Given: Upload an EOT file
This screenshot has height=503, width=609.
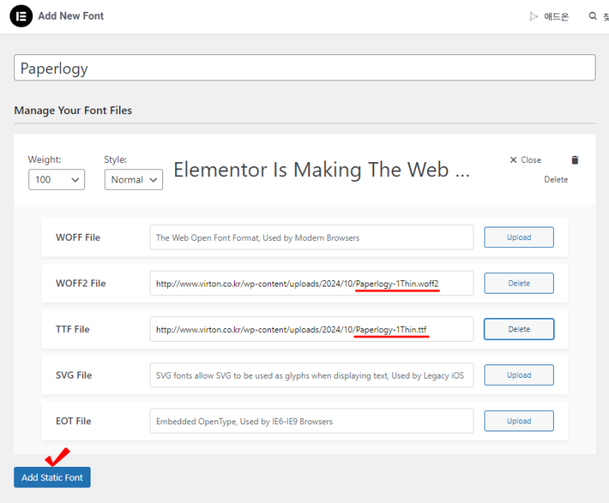Looking at the screenshot, I should tap(519, 420).
